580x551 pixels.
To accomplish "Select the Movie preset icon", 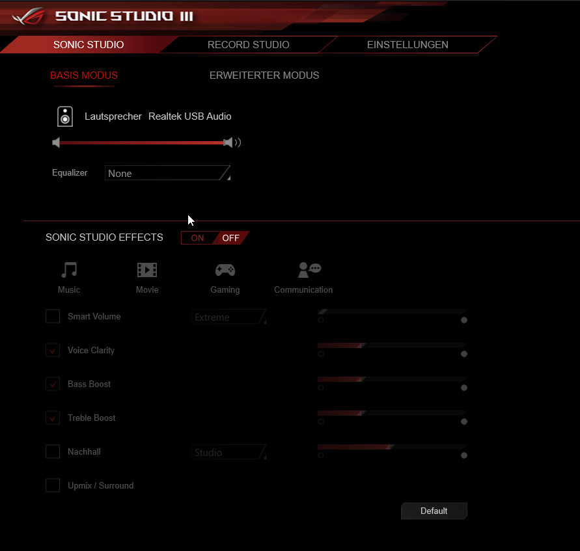I will point(147,270).
